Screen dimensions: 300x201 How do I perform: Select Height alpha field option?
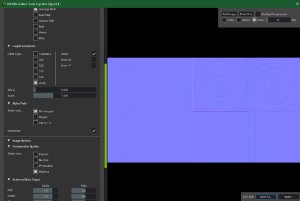pyautogui.click(x=35, y=117)
